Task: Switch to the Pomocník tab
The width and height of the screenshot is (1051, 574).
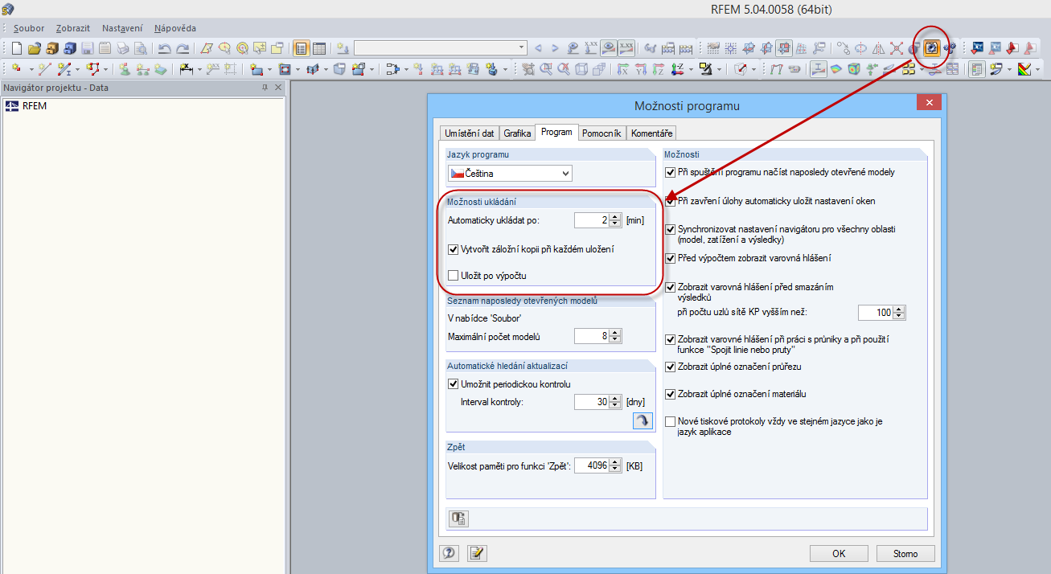Action: tap(601, 133)
